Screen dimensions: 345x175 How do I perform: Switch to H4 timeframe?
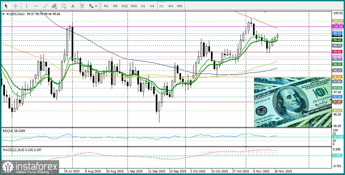(x=152, y=6)
